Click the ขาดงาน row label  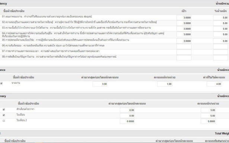[x=16, y=83]
